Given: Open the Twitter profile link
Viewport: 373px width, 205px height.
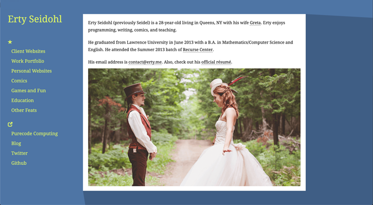Looking at the screenshot, I should [19, 153].
